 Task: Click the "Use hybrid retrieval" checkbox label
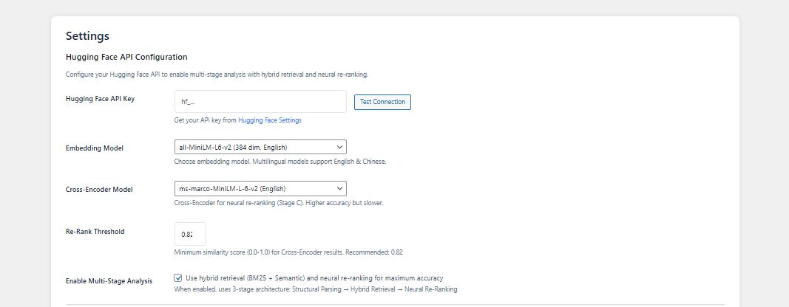tap(315, 278)
